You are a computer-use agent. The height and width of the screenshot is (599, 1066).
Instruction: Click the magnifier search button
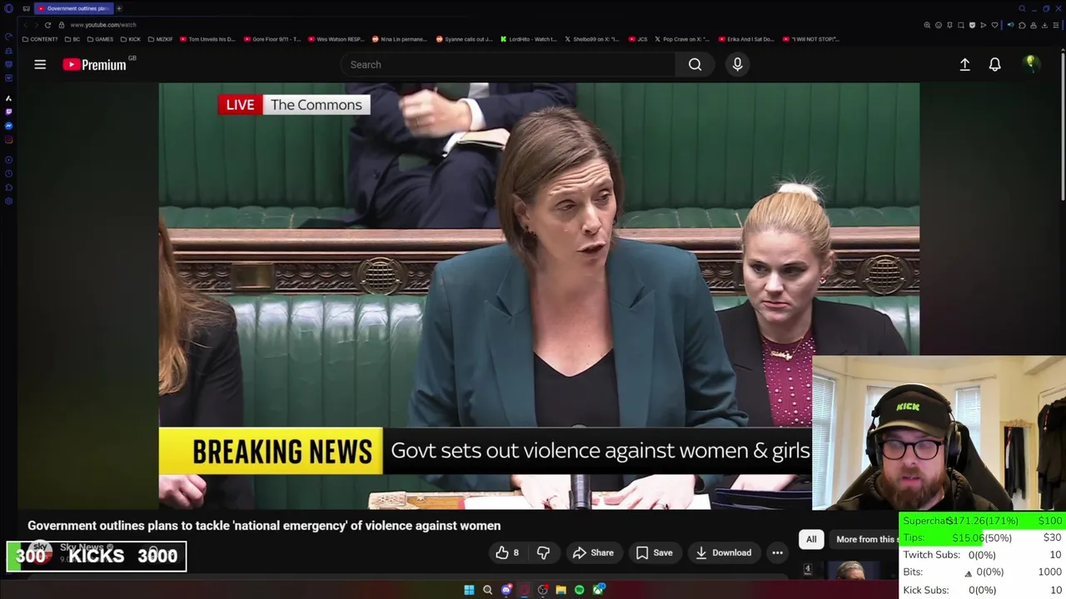695,64
